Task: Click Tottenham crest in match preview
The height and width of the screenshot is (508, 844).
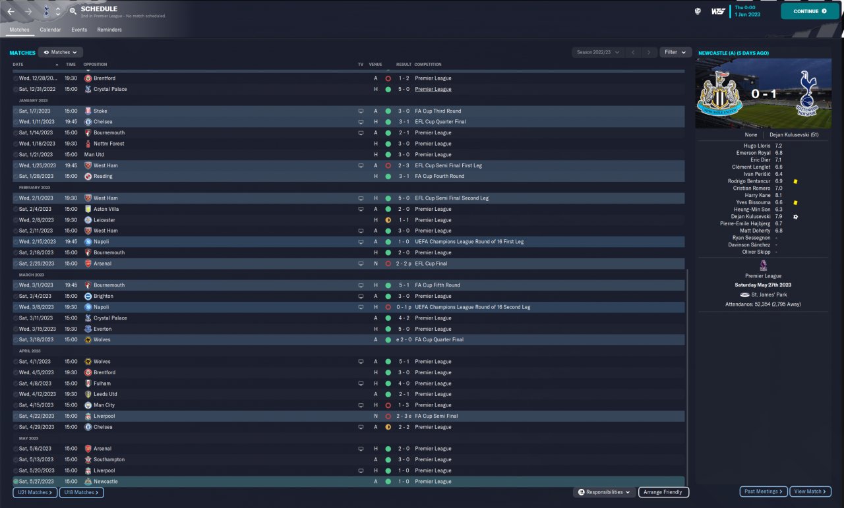Action: click(x=805, y=93)
